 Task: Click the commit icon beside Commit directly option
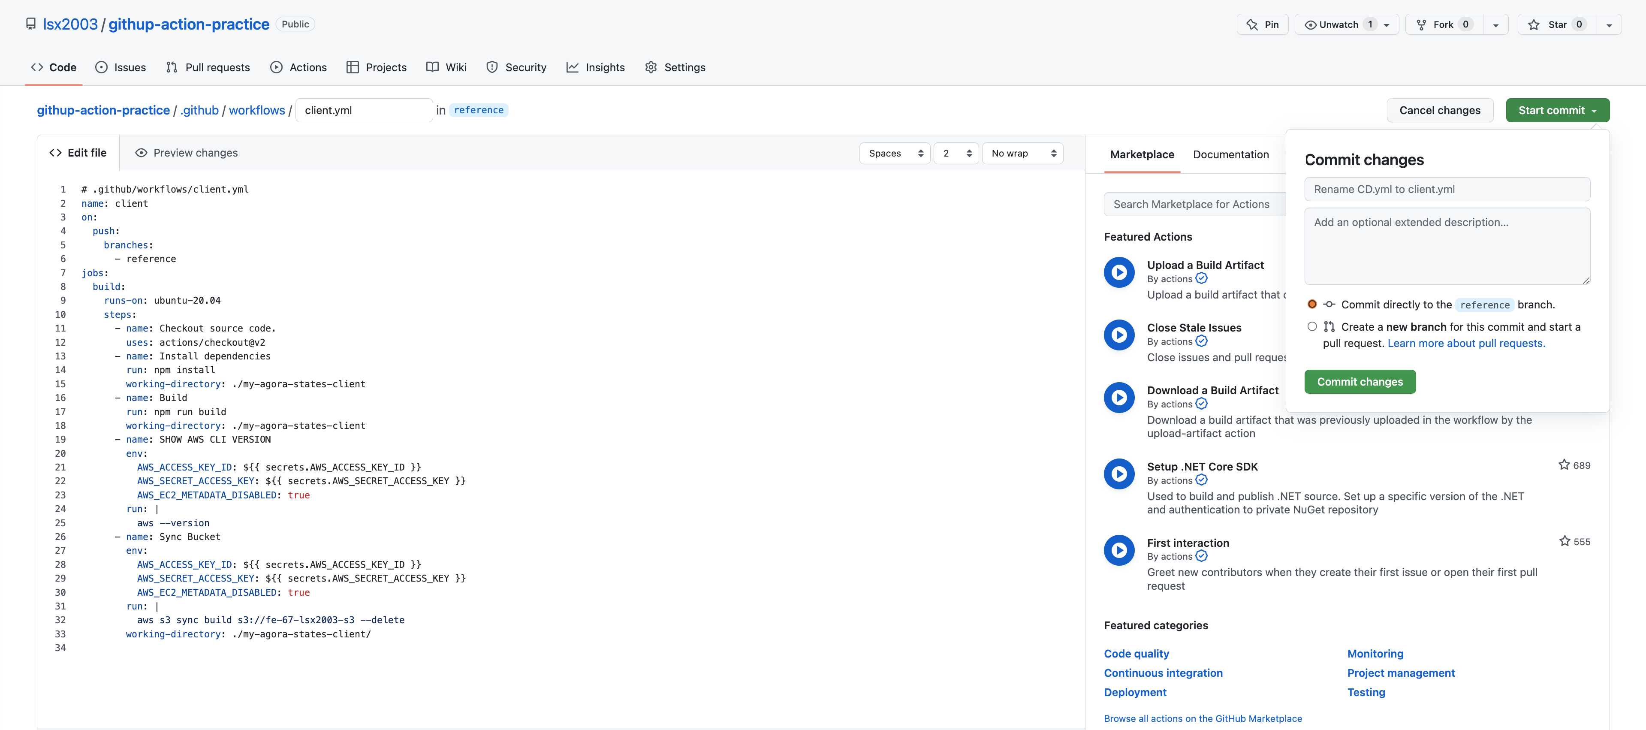[1329, 304]
